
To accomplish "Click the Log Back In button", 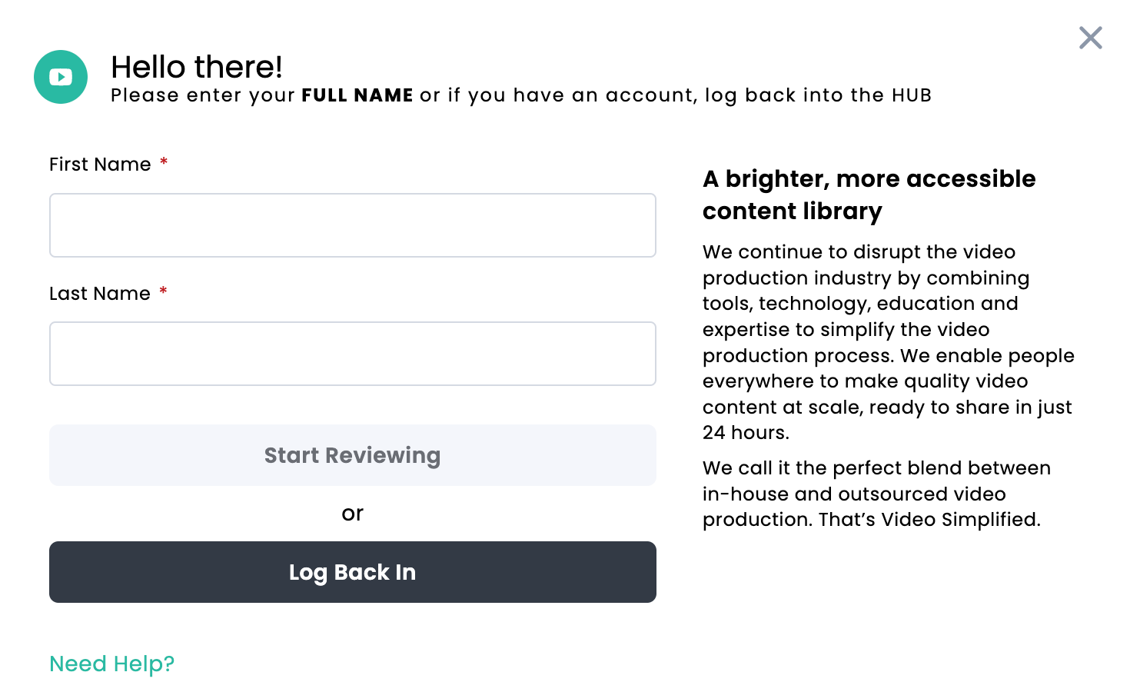I will click(353, 572).
